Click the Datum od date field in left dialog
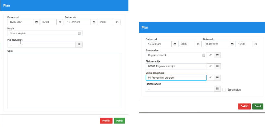 pyautogui.click(x=20, y=22)
